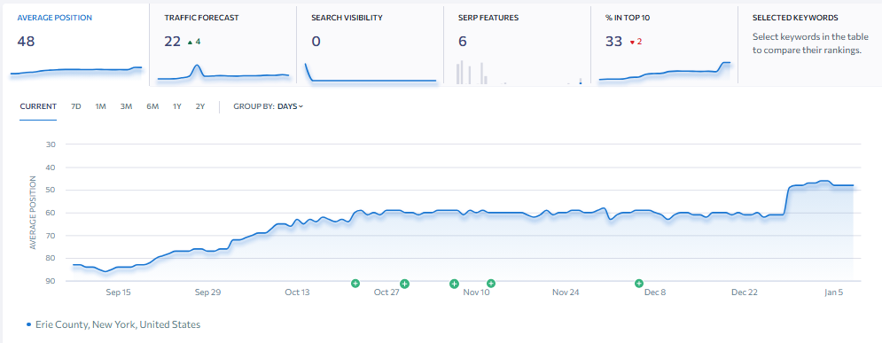This screenshot has height=343, width=882.
Task: Click the value 6 under SERP Features
Action: click(463, 41)
